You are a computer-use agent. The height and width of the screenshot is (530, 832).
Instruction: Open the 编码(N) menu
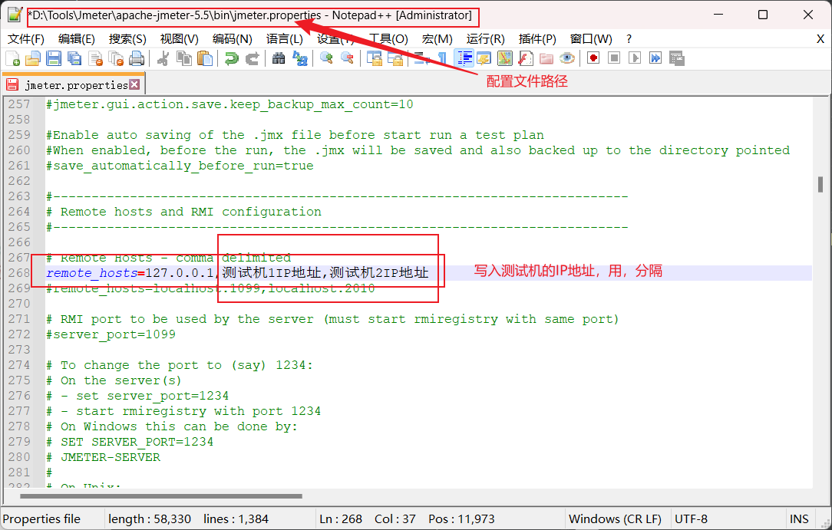pyautogui.click(x=233, y=39)
